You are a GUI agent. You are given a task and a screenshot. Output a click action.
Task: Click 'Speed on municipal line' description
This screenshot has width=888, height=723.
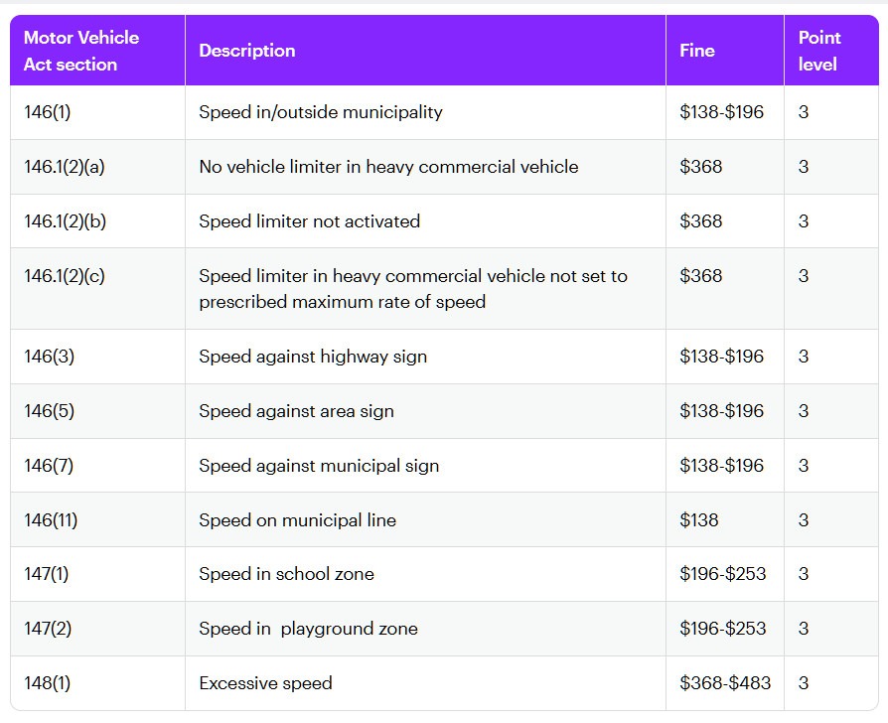tap(297, 520)
